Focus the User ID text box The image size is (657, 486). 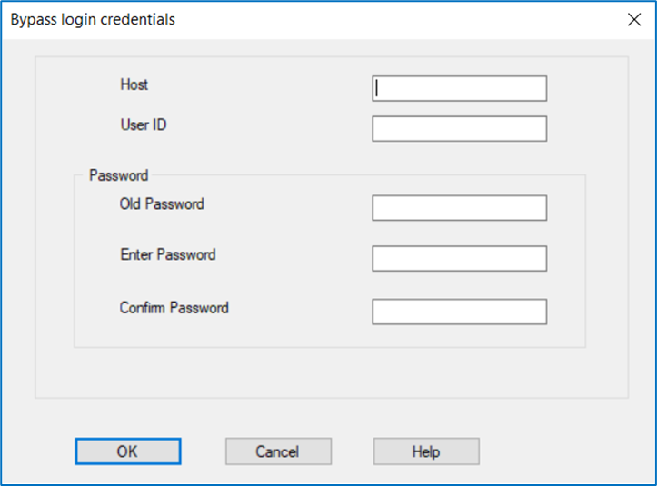pyautogui.click(x=459, y=129)
